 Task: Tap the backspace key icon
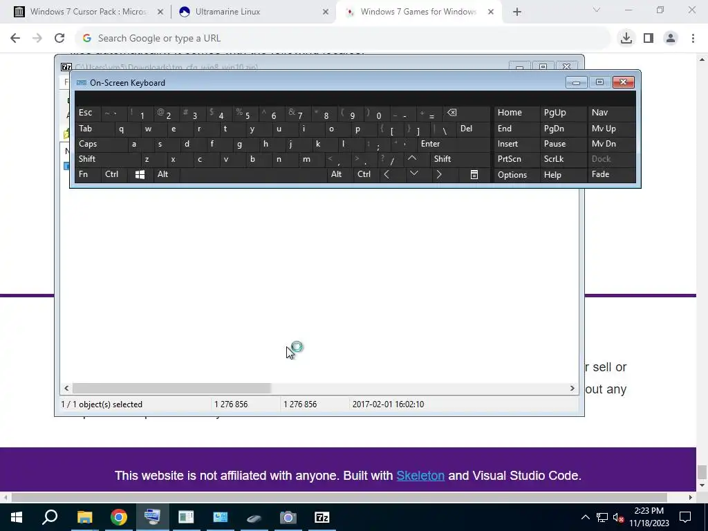point(451,113)
